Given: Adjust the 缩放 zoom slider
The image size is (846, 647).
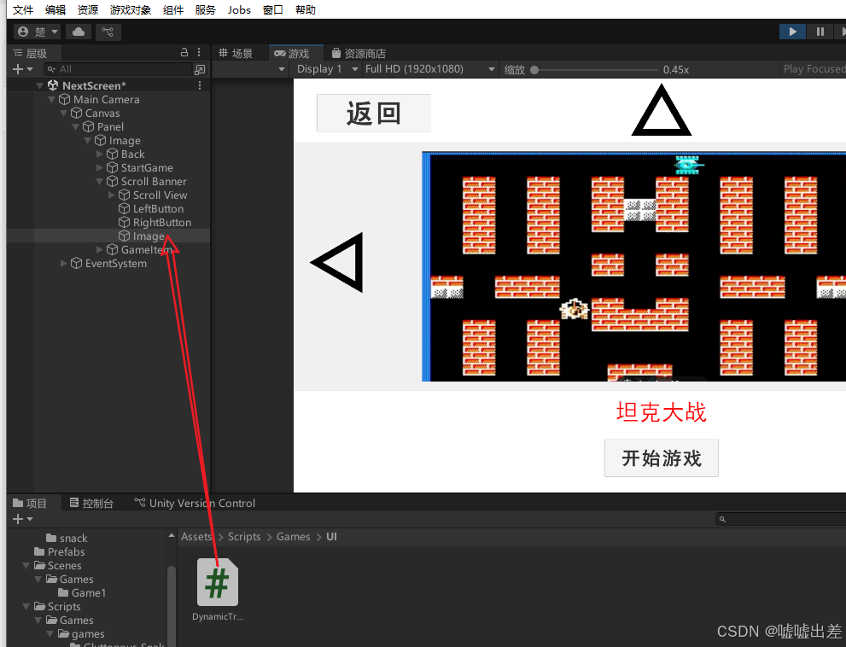Looking at the screenshot, I should [x=596, y=70].
